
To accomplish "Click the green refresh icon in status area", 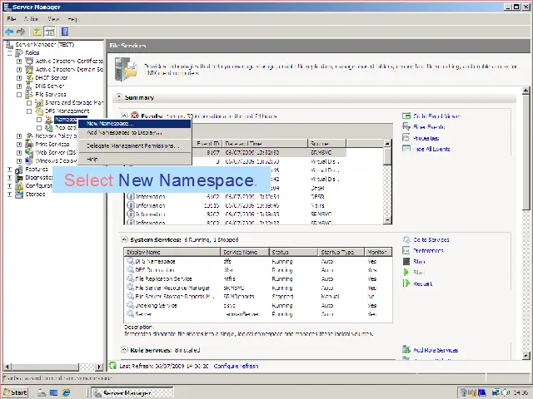I will [114, 366].
